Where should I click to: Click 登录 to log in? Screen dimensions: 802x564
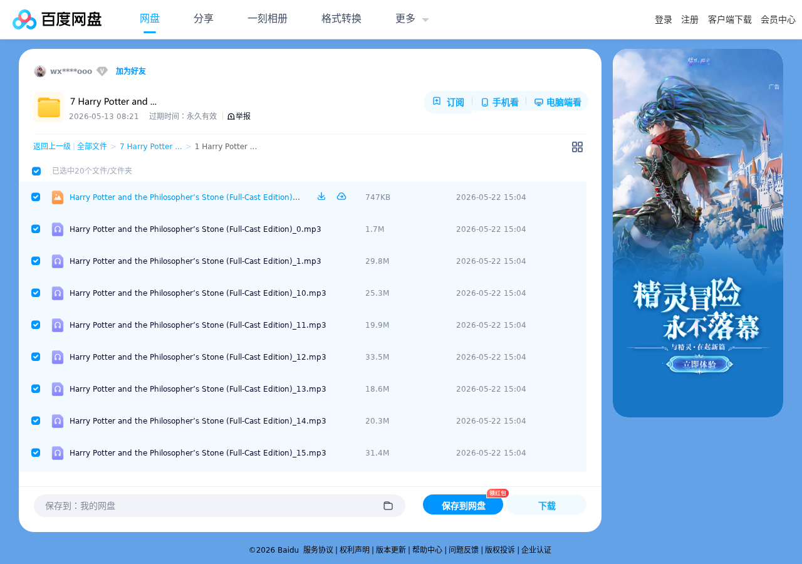coord(664,19)
